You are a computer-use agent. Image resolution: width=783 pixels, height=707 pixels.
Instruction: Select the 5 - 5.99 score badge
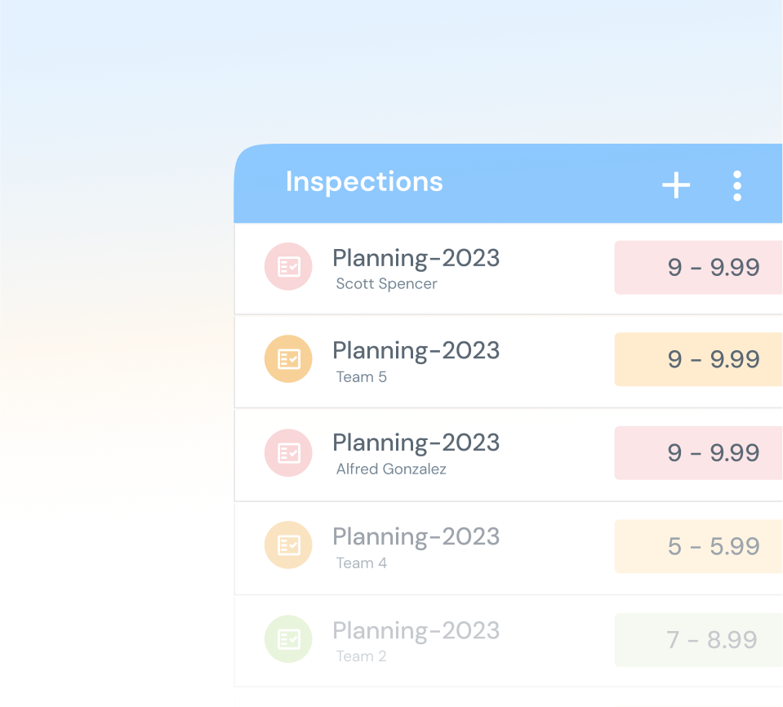[699, 546]
